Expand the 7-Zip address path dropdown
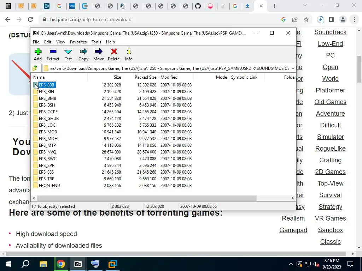362x271 pixels. pos(293,68)
